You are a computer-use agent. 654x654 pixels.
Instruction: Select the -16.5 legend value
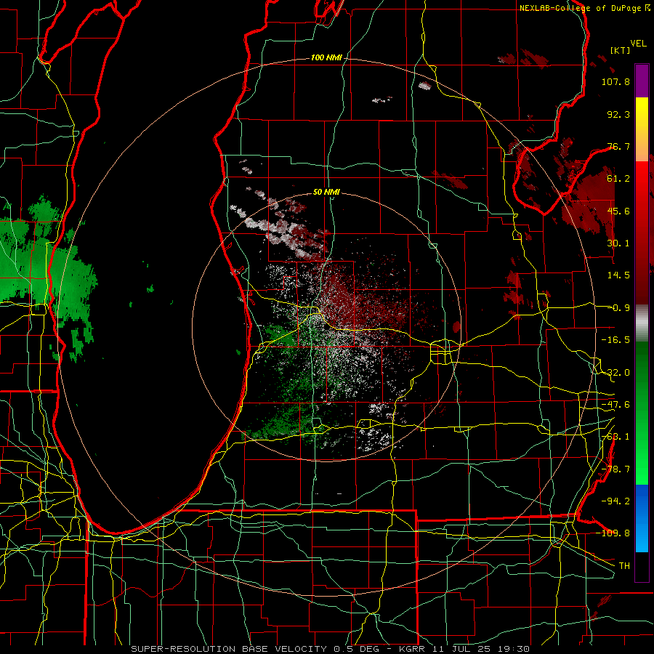[615, 340]
